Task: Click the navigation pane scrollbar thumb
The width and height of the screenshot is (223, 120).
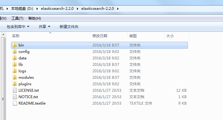Action: [x=3, y=79]
